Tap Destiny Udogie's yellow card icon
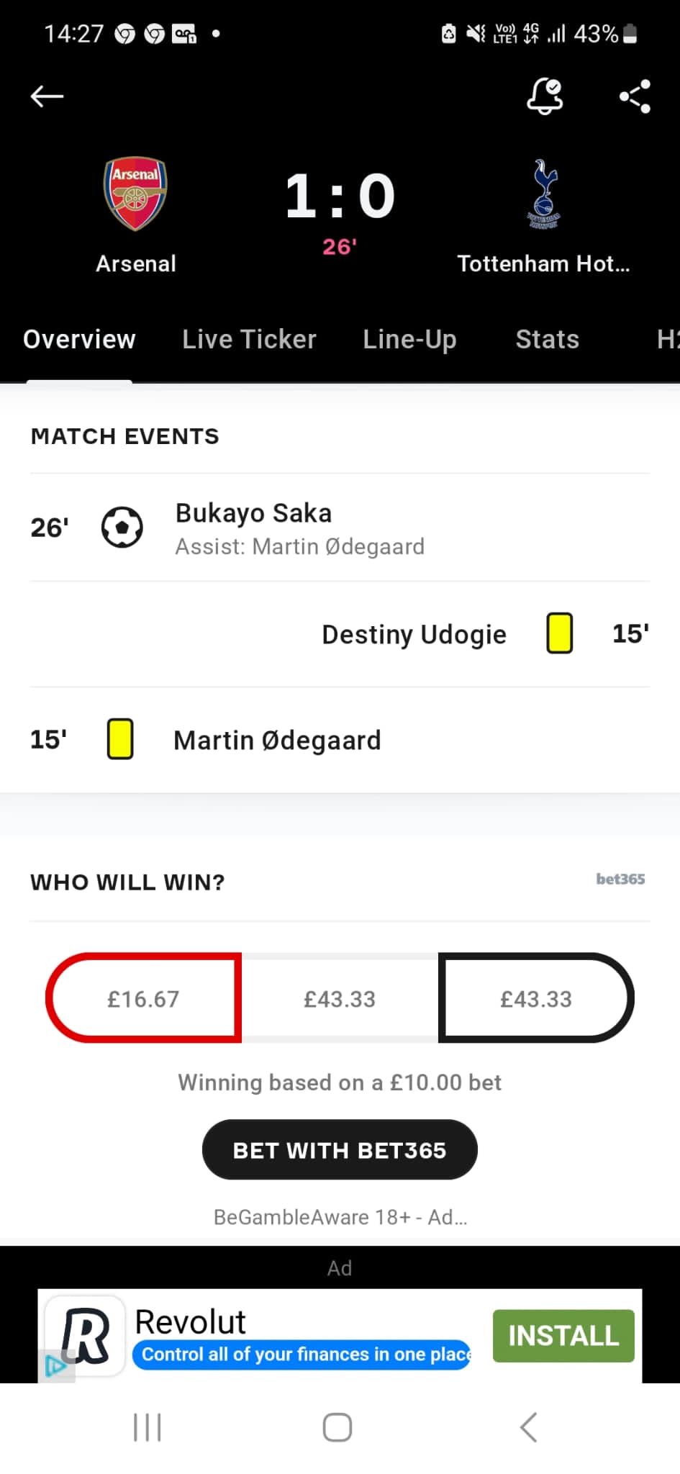 coord(559,633)
